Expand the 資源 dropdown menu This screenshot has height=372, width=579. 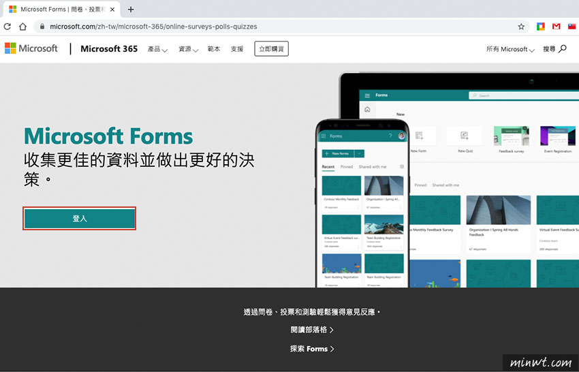pyautogui.click(x=188, y=49)
